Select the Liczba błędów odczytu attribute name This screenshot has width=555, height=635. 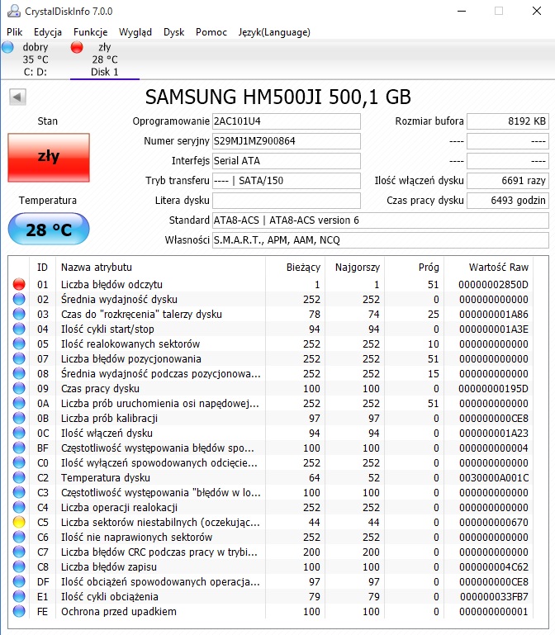coord(111,284)
